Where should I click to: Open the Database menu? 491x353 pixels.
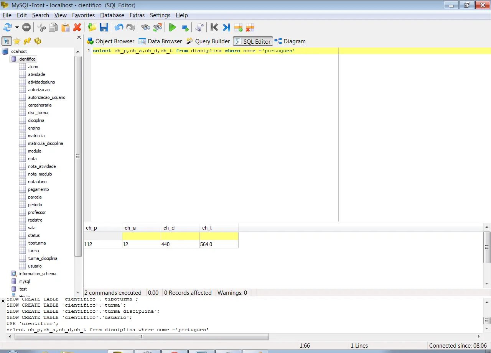point(112,15)
